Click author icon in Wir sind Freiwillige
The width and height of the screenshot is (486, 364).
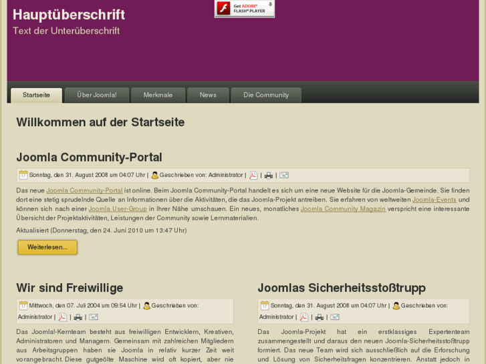click(146, 306)
